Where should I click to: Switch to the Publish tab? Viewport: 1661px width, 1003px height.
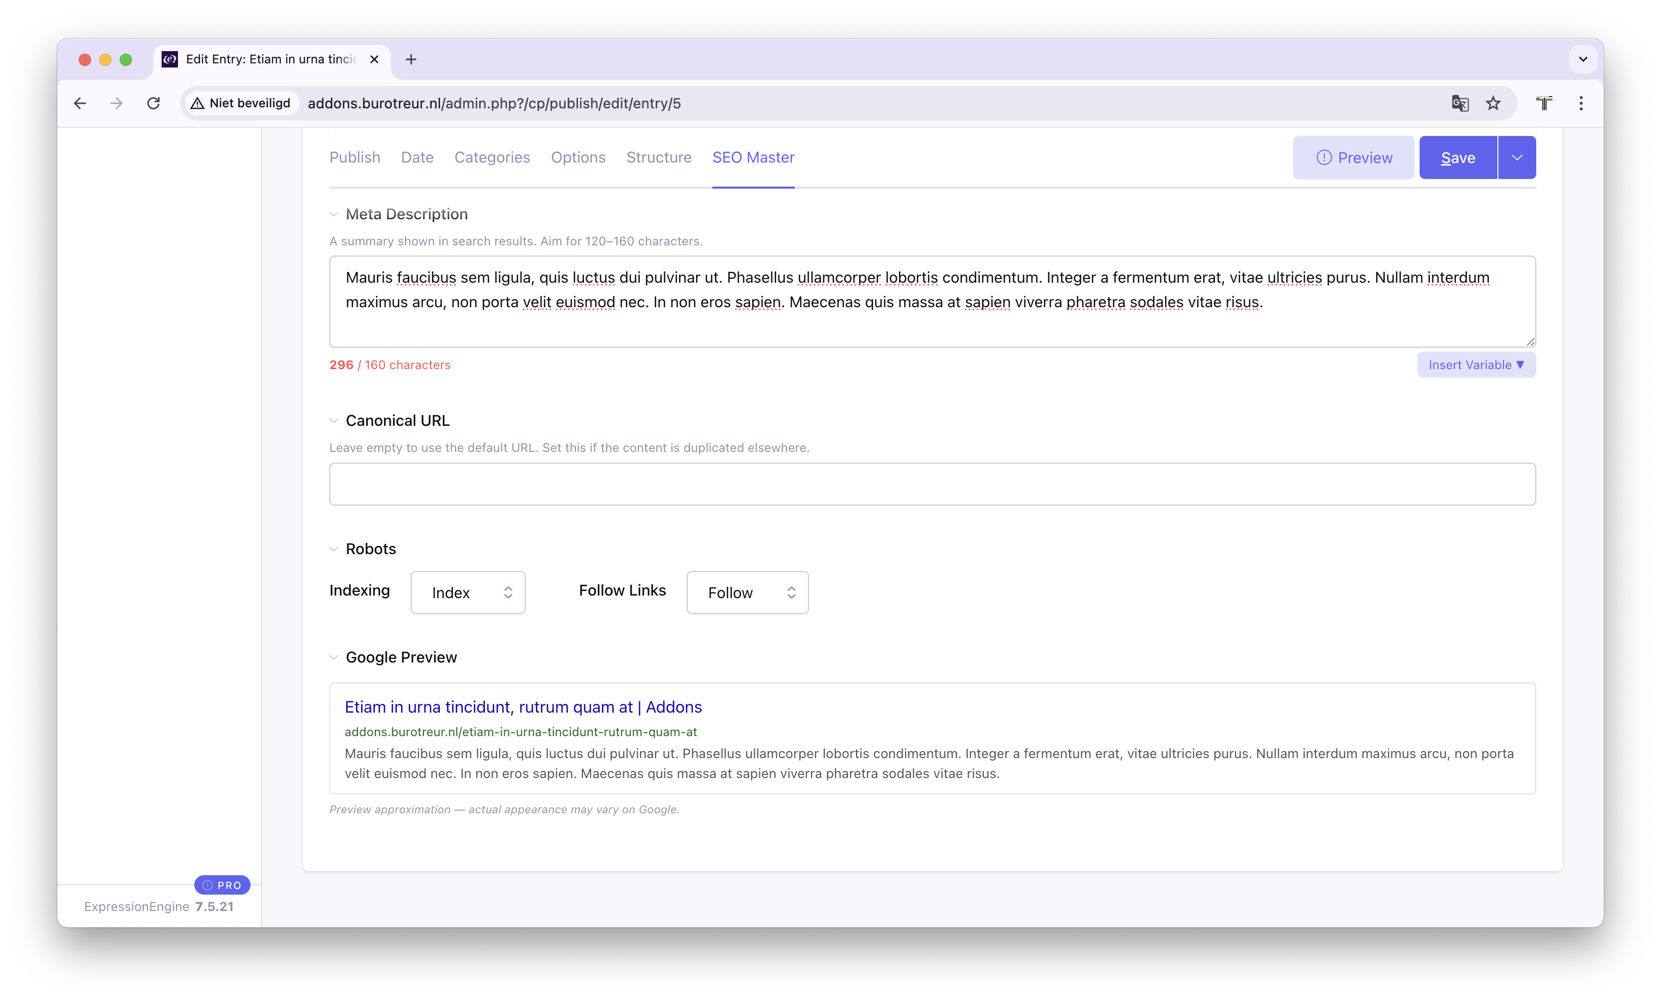pos(354,157)
